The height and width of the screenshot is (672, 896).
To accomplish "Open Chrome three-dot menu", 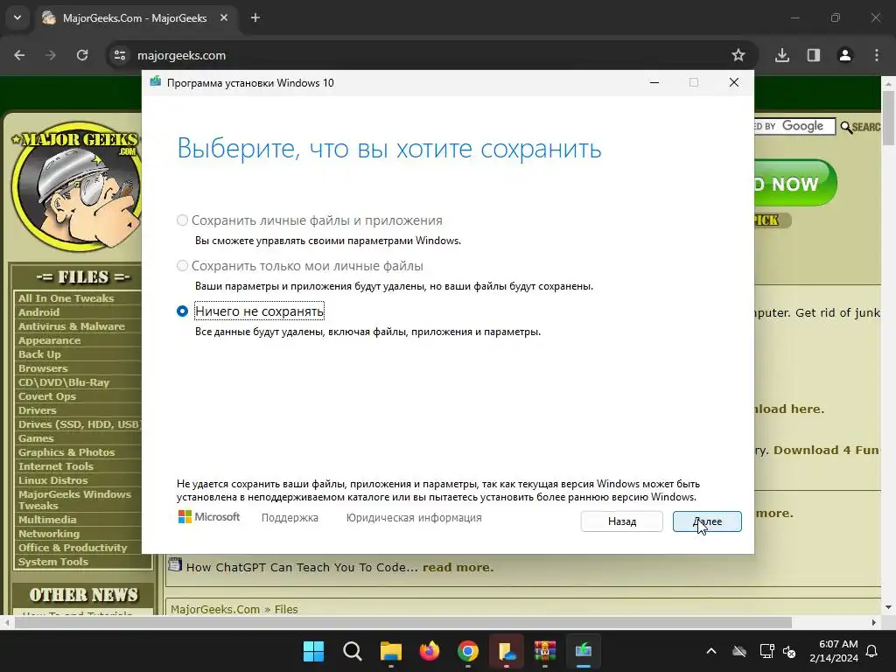I will [x=877, y=55].
